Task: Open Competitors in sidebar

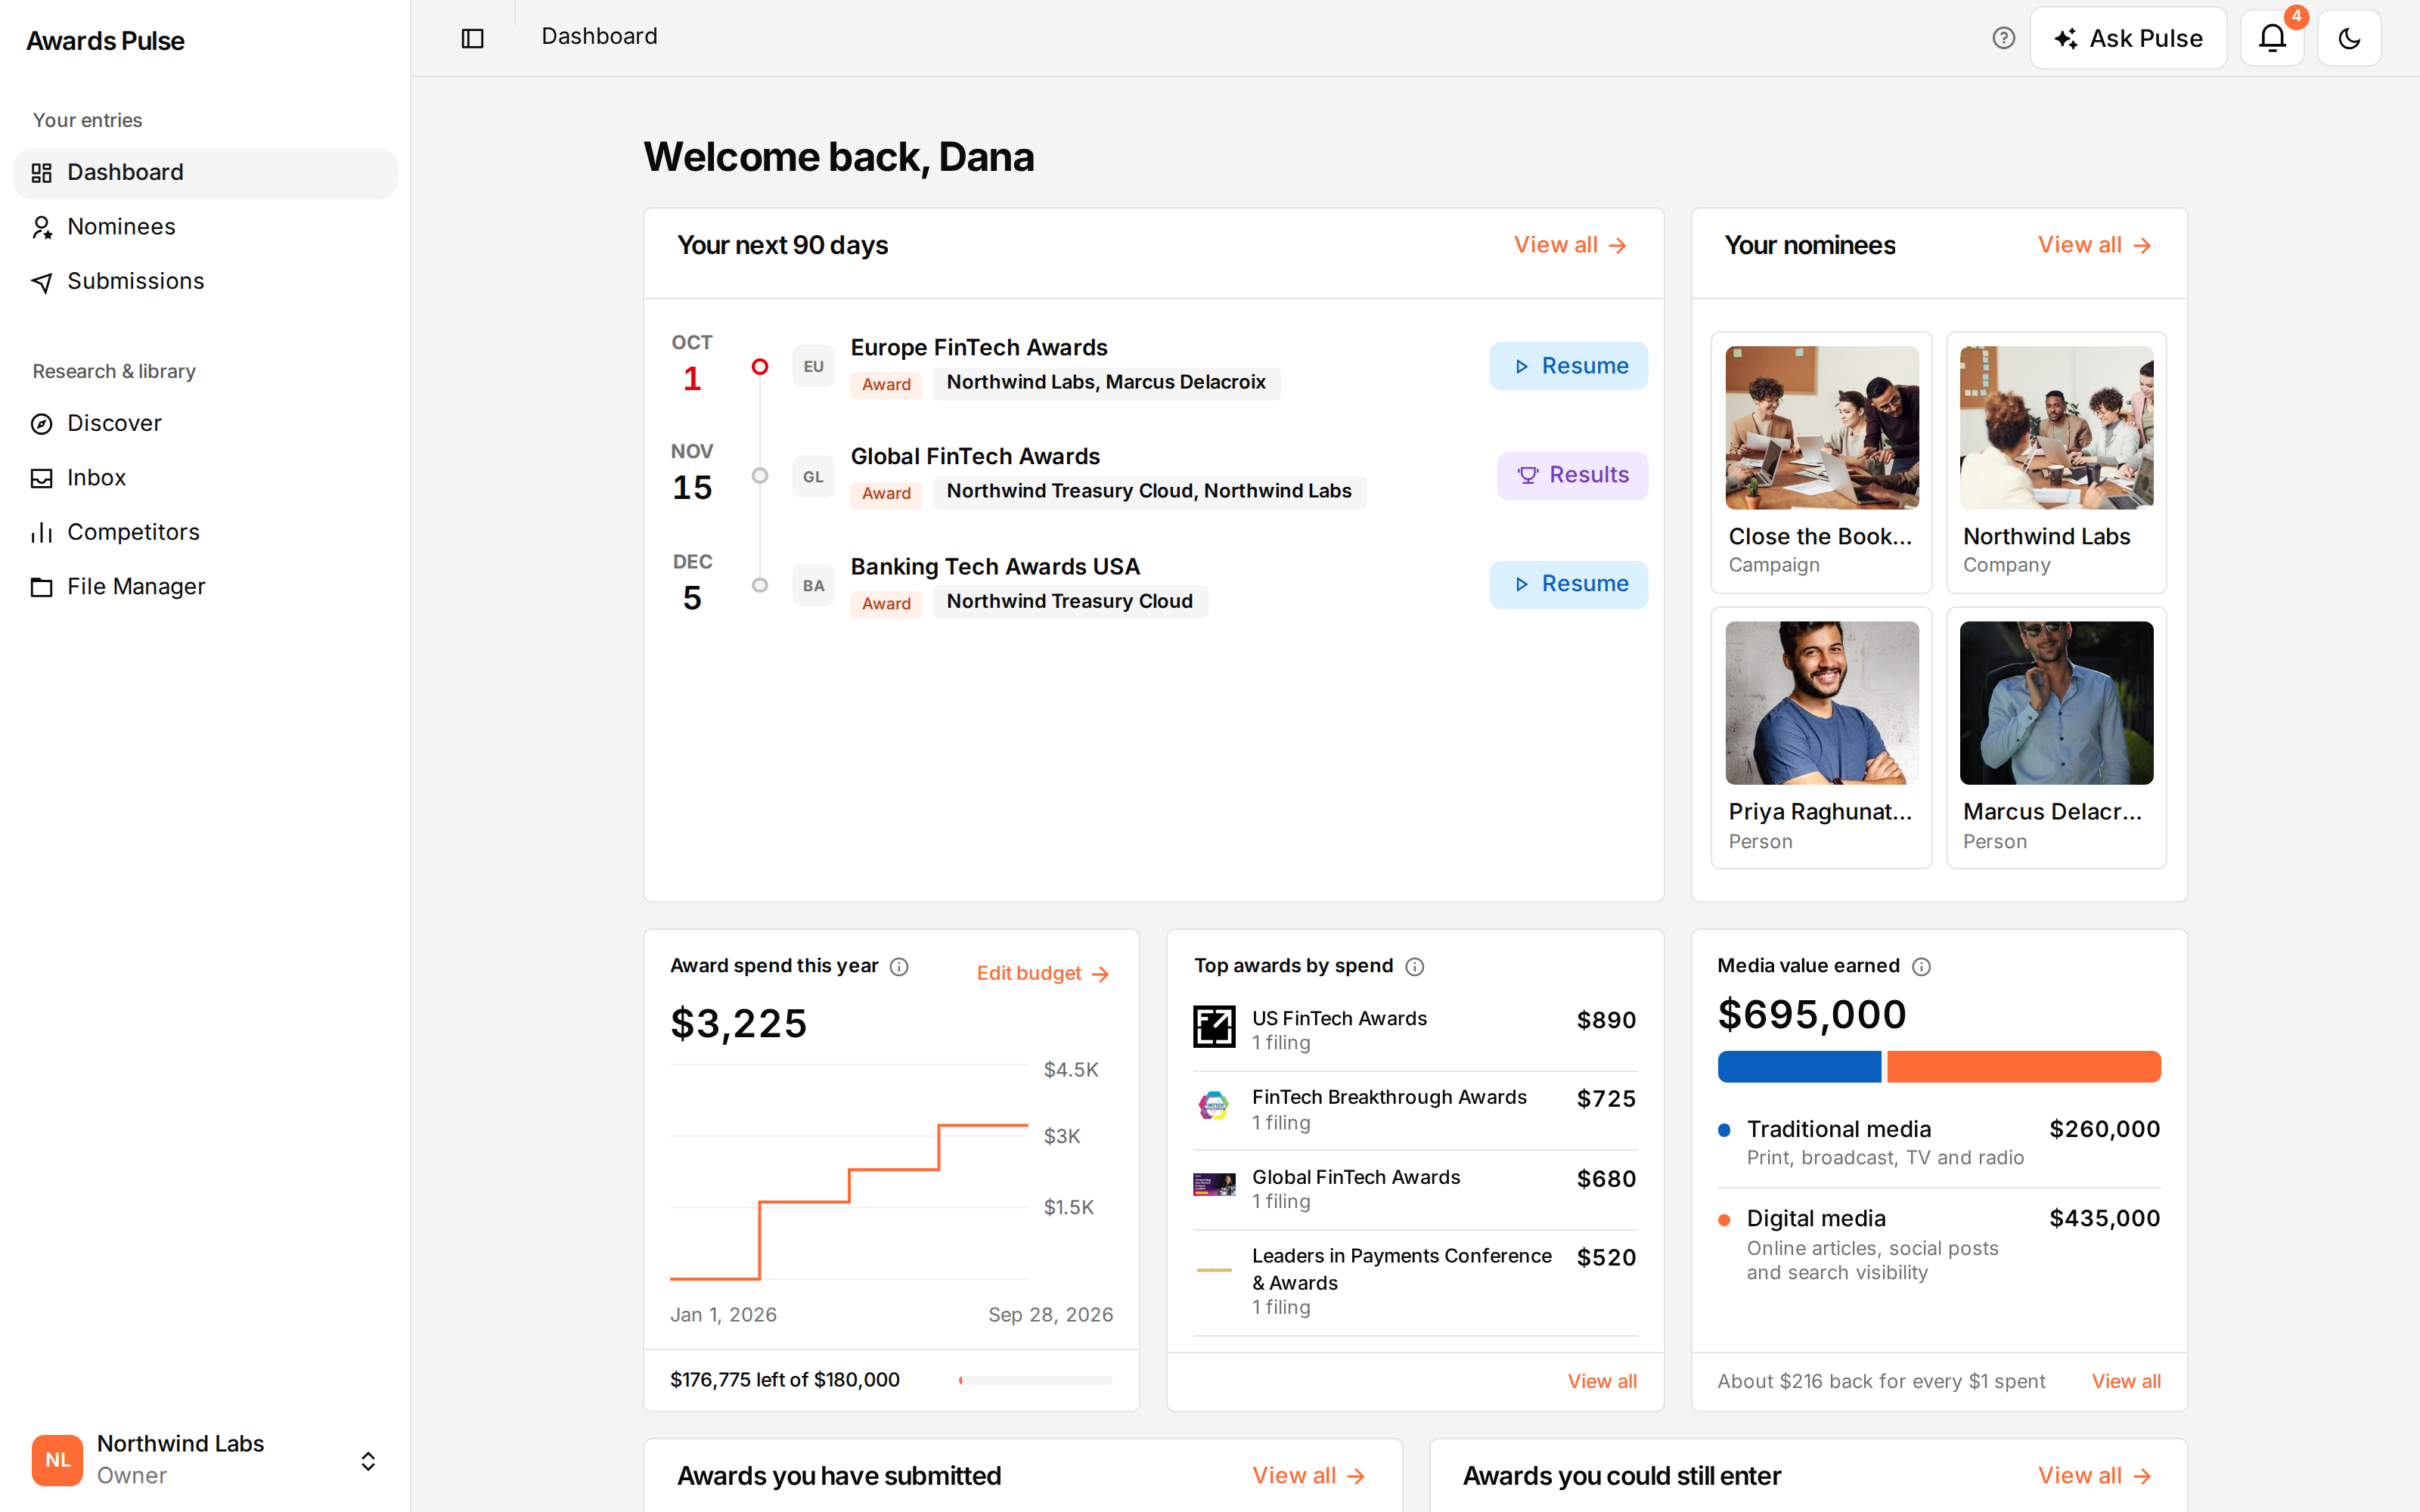Action: click(205, 532)
